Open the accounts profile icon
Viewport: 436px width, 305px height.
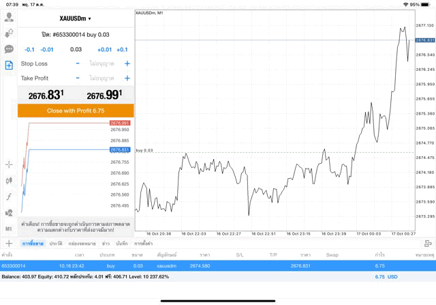click(x=9, y=17)
